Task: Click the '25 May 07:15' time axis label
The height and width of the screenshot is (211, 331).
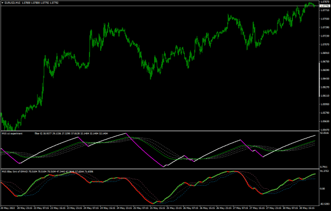Action: click(141, 208)
